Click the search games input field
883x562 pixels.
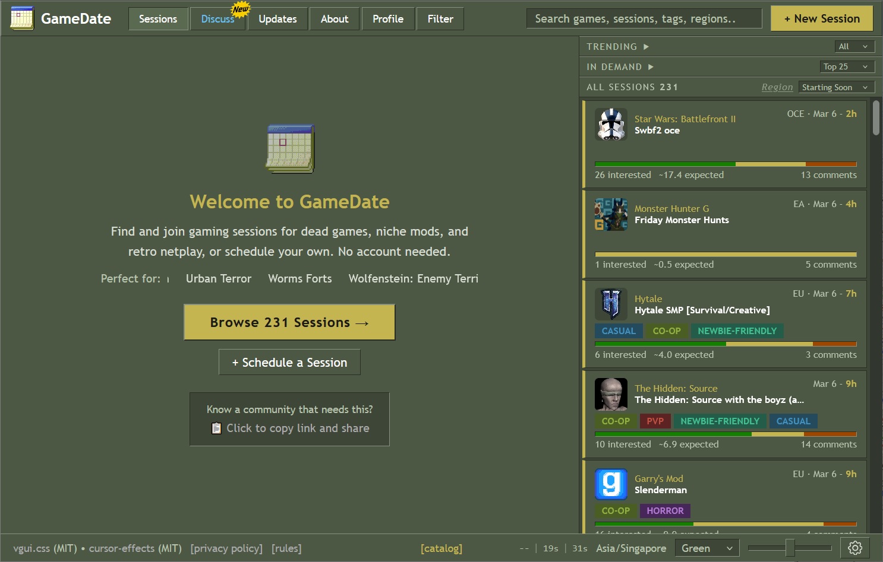644,18
